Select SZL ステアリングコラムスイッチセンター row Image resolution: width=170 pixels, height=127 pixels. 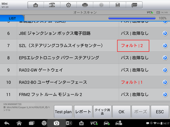[x=85, y=46]
